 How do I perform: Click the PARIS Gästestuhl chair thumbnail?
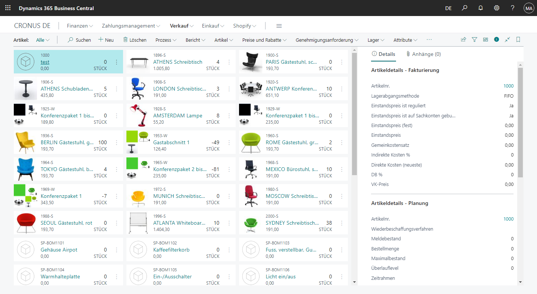tap(251, 62)
